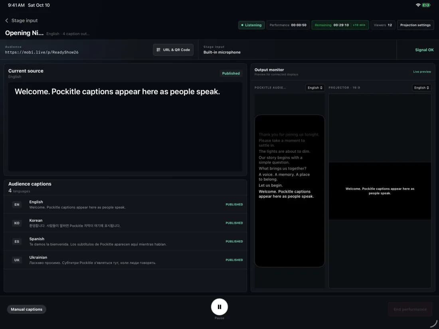Screen dimensions: 439x329
Task: Click the UK language badge
Action: point(17,260)
